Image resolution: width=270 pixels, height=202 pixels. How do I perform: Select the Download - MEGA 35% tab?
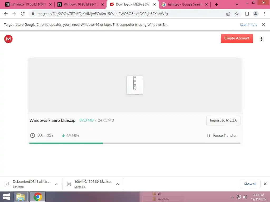(x=133, y=4)
